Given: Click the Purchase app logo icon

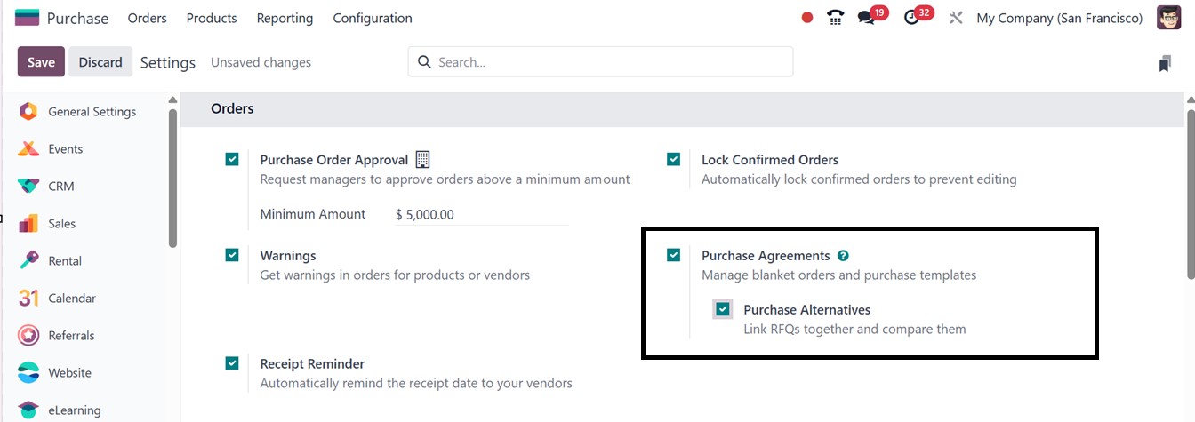Looking at the screenshot, I should click(x=28, y=18).
